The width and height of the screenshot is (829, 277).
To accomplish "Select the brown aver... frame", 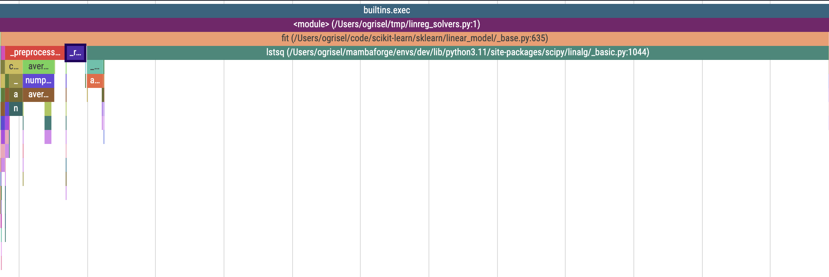I will [39, 95].
